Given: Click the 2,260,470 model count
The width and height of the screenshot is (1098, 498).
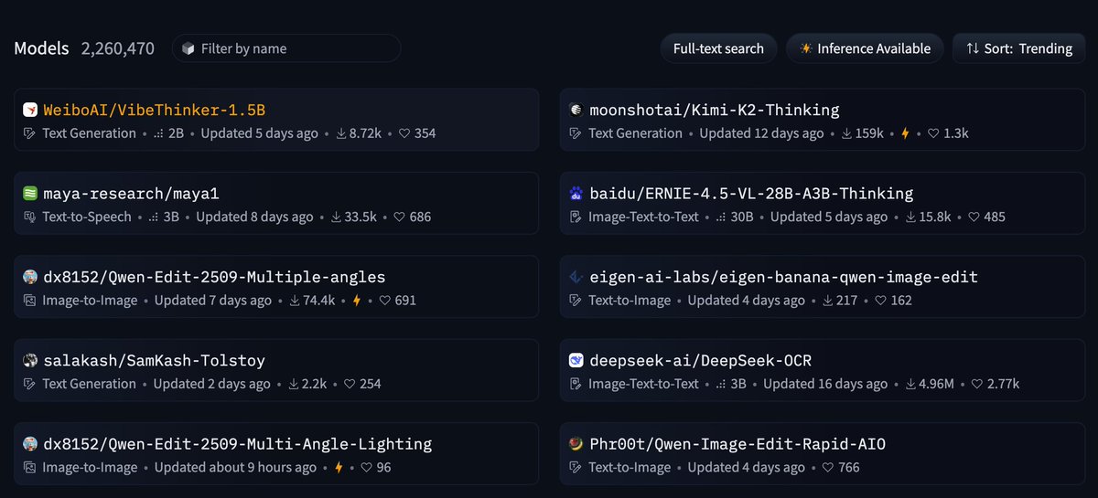Looking at the screenshot, I should (x=118, y=48).
